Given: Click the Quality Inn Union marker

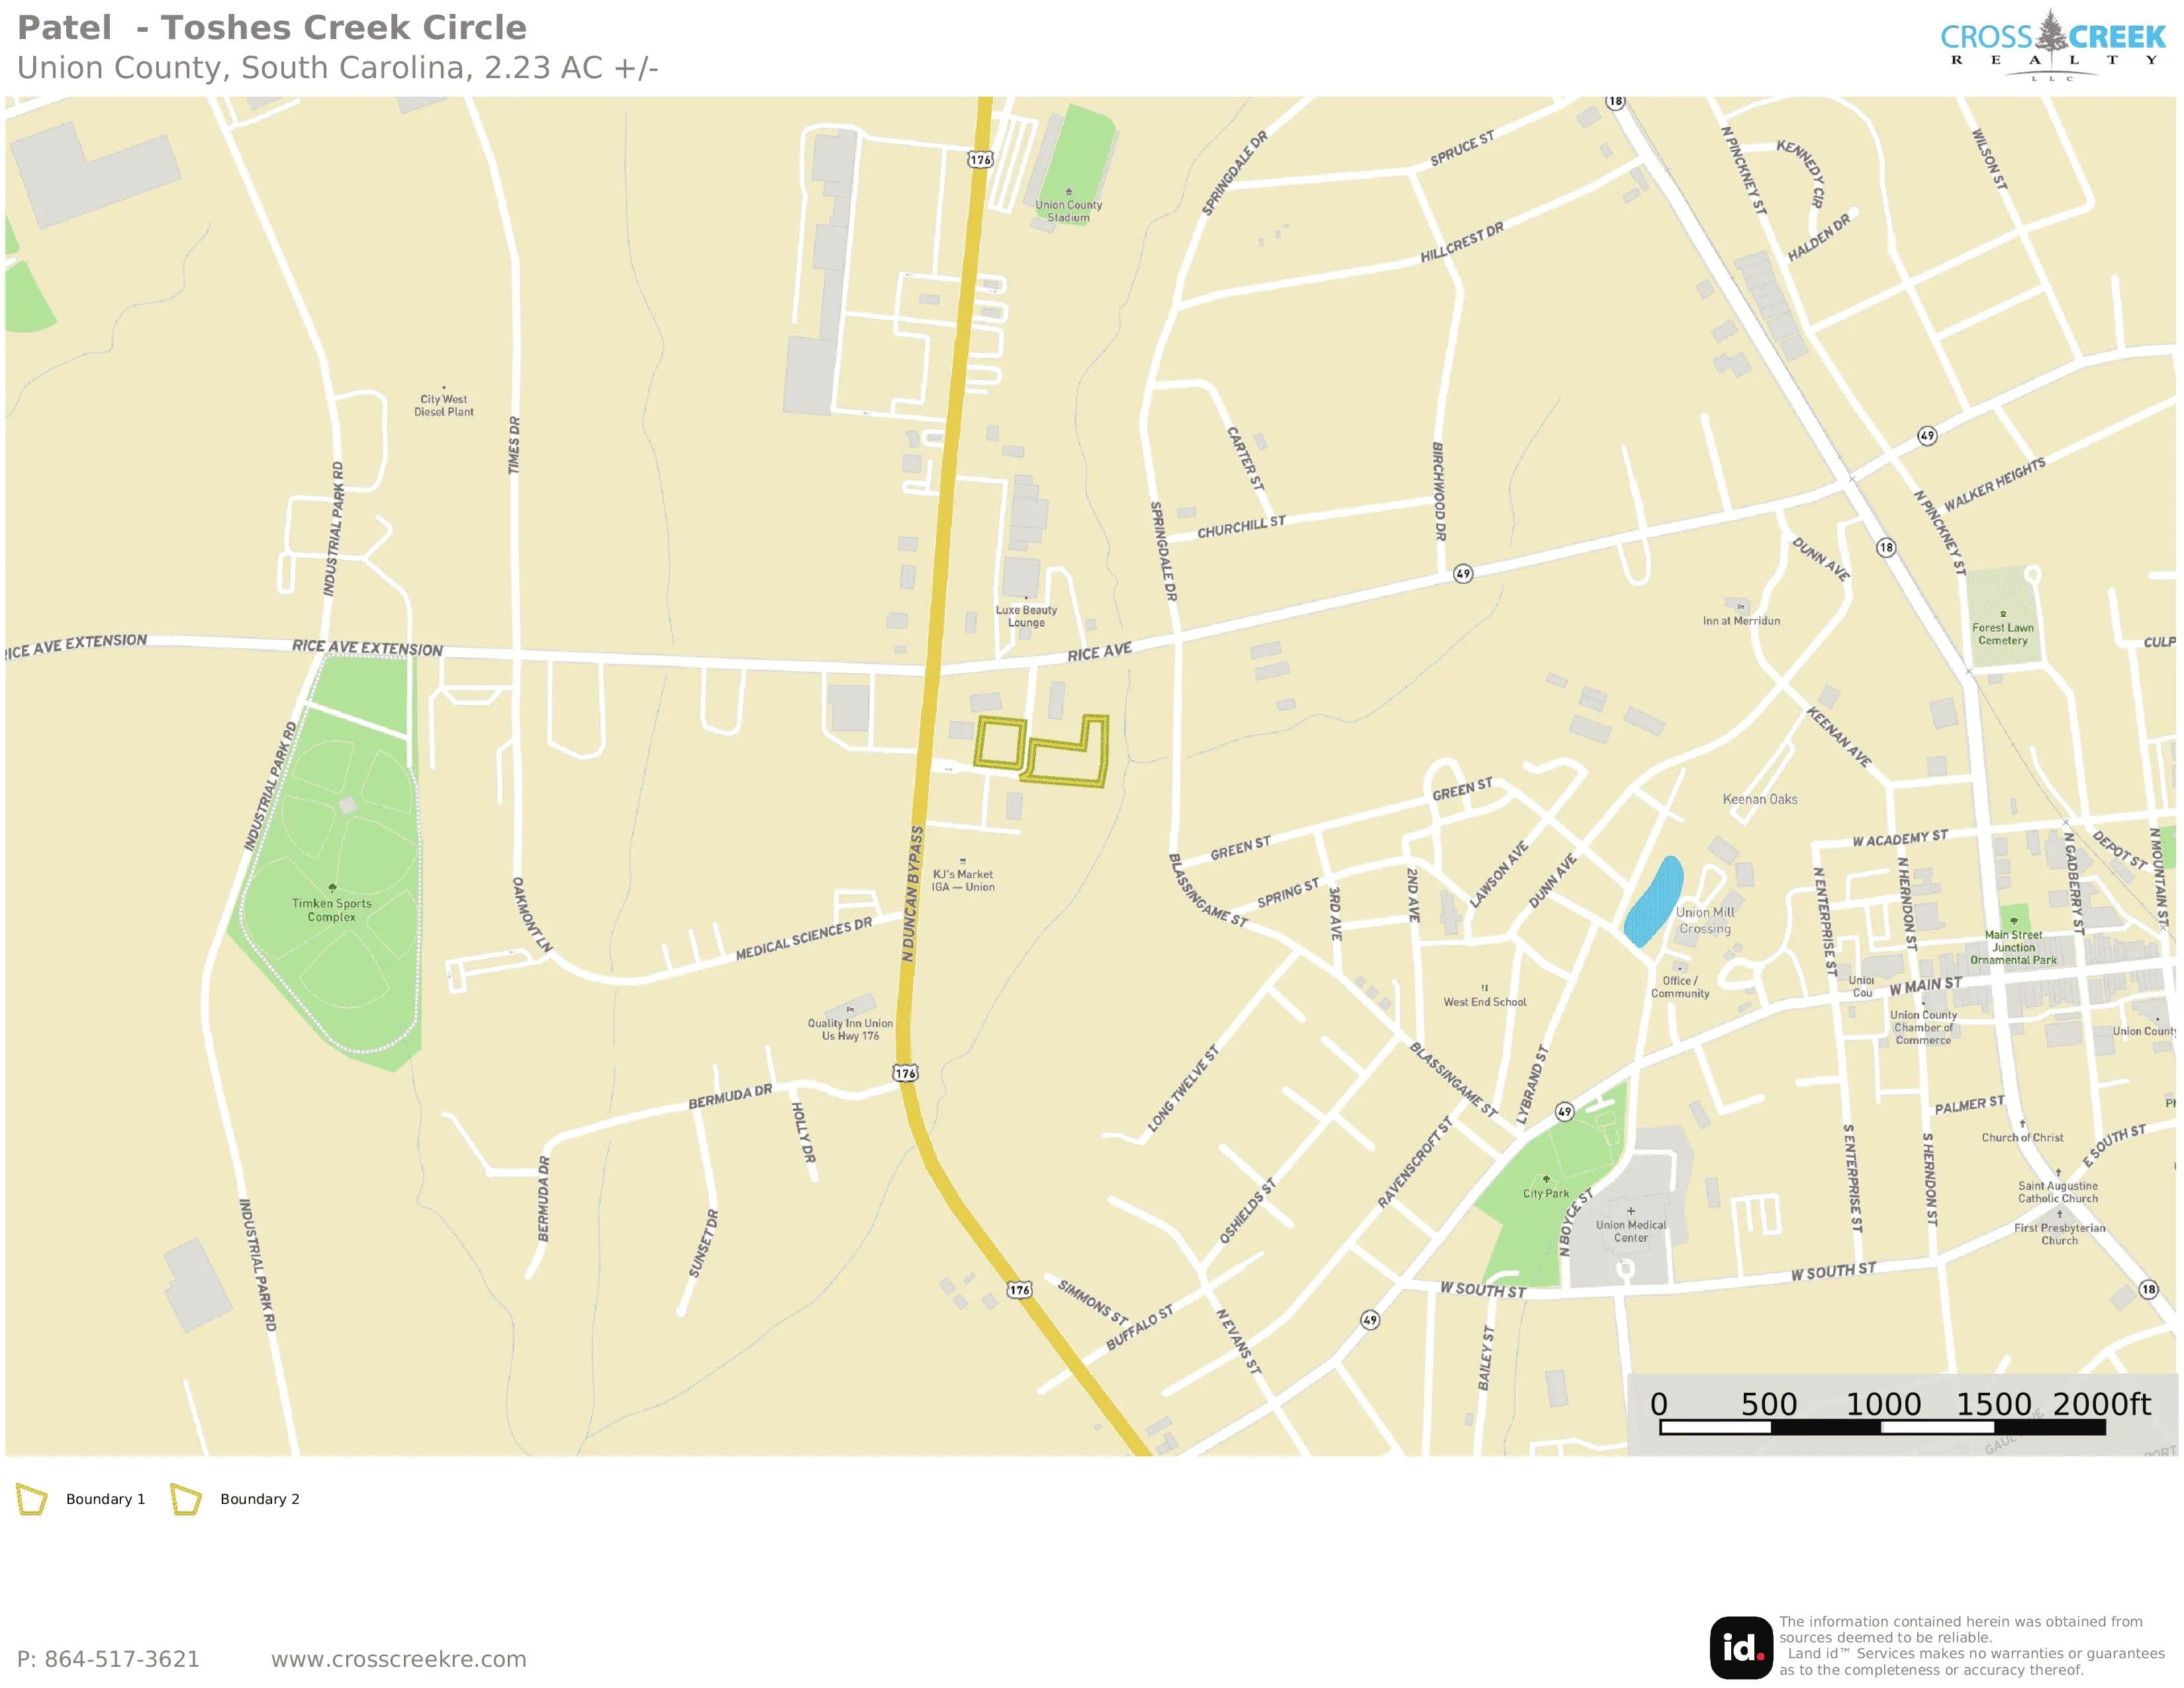Looking at the screenshot, I should pos(850,1010).
